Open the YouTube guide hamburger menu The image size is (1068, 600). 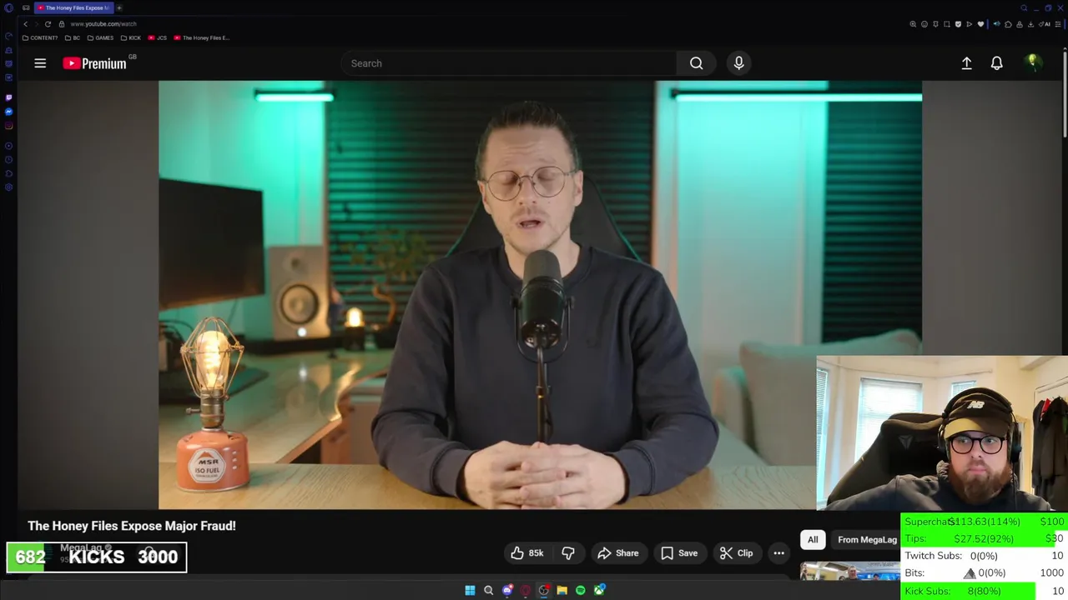40,63
